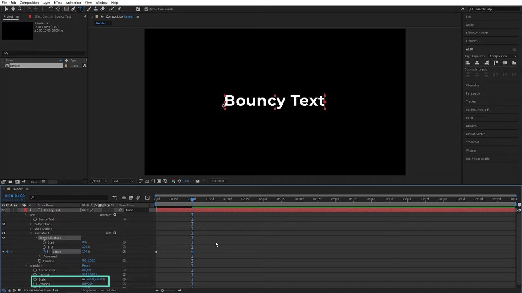
Task: Click Toggle Switches / Modes button
Action: 99,291
